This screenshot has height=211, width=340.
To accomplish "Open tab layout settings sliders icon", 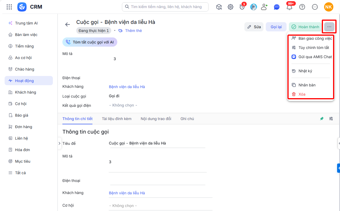I will click(x=331, y=119).
